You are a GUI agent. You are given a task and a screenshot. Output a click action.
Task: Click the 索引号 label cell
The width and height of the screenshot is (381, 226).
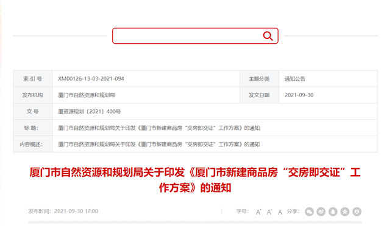click(x=32, y=79)
